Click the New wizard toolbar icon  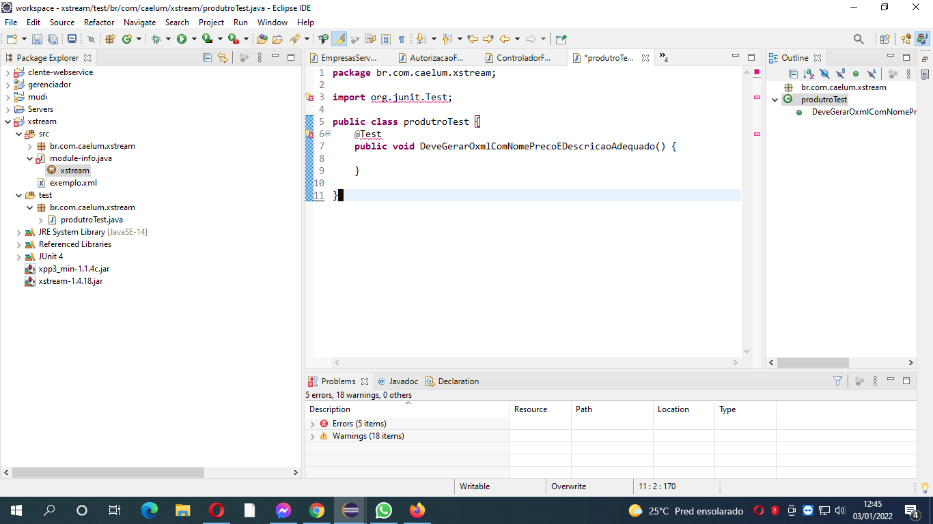click(x=12, y=39)
